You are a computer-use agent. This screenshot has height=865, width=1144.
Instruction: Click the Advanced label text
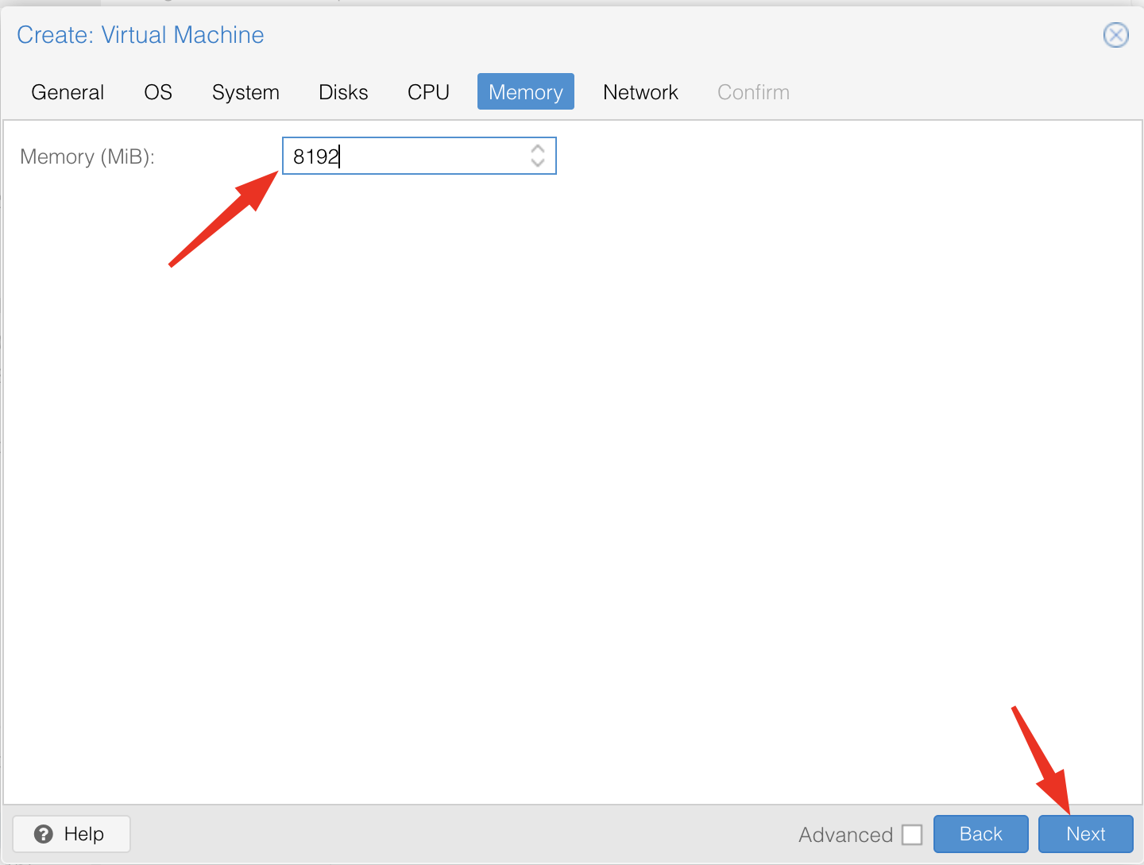click(x=845, y=835)
